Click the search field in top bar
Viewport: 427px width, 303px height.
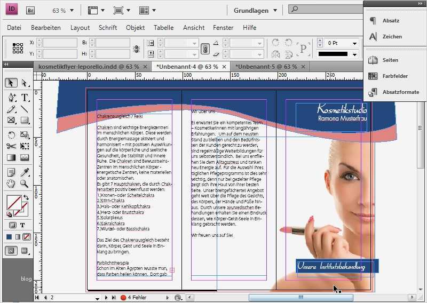coord(326,9)
